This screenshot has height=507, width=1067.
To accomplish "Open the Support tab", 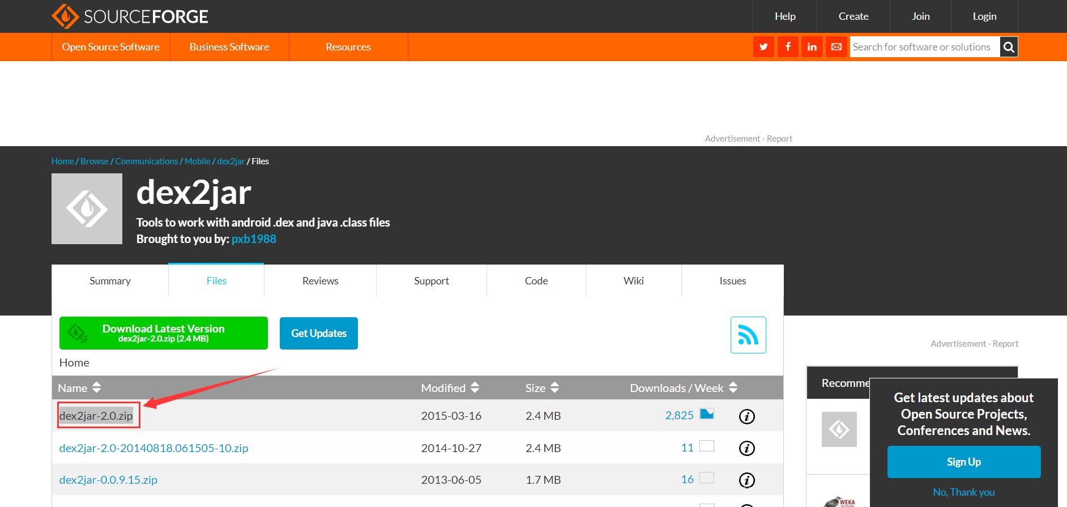I will [432, 281].
